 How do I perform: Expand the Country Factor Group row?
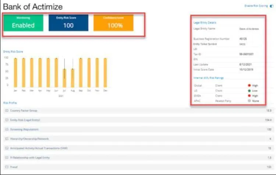click(7, 111)
